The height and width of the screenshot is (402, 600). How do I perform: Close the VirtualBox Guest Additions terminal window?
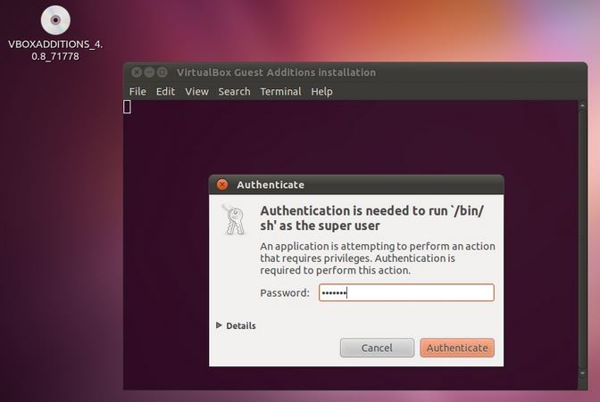pyautogui.click(x=137, y=72)
